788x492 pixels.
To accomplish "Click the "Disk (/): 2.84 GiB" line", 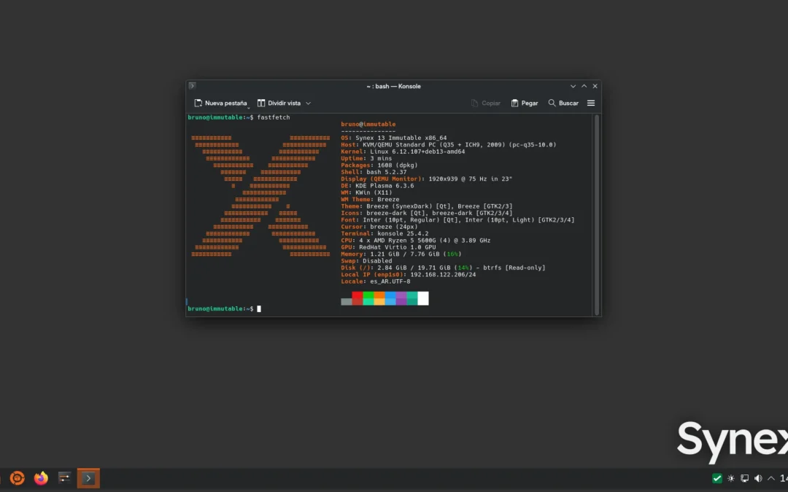I will click(x=443, y=268).
